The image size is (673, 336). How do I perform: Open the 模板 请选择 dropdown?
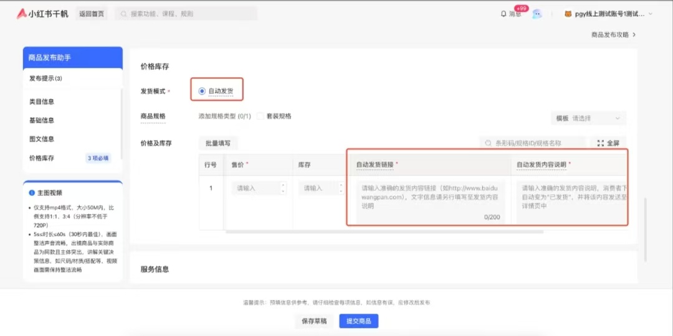588,118
